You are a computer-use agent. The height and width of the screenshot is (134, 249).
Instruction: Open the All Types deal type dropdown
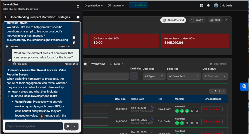tap(154, 76)
